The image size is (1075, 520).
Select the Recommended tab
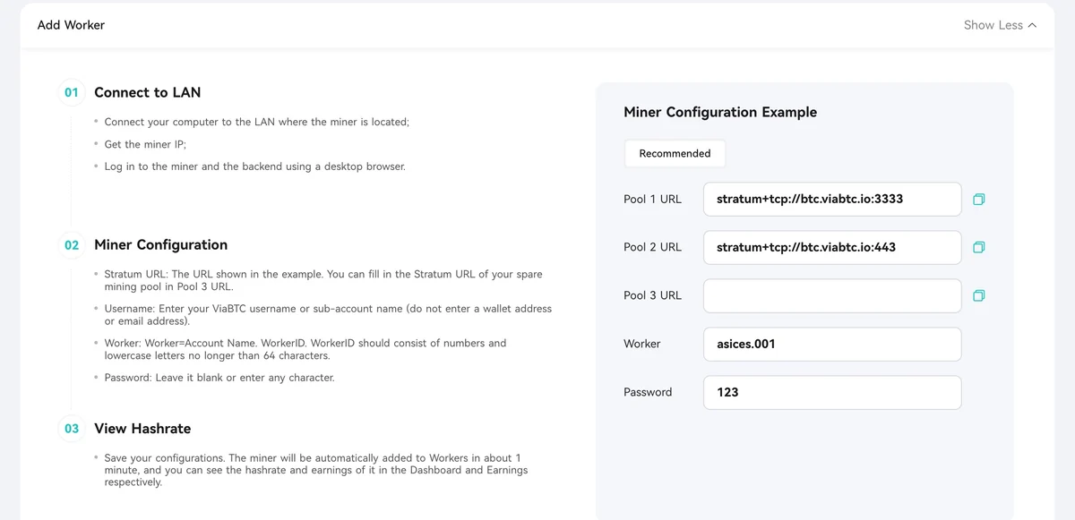675,153
